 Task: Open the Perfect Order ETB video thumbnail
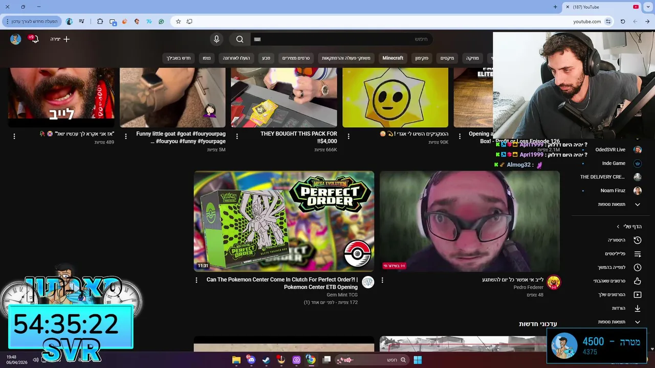[284, 221]
